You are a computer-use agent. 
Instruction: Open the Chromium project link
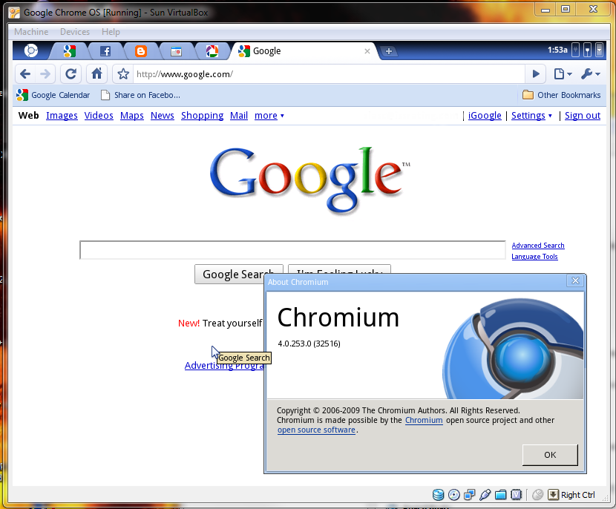(x=424, y=420)
